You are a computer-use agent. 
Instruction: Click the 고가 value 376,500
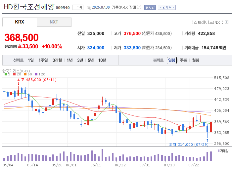pos(132,33)
